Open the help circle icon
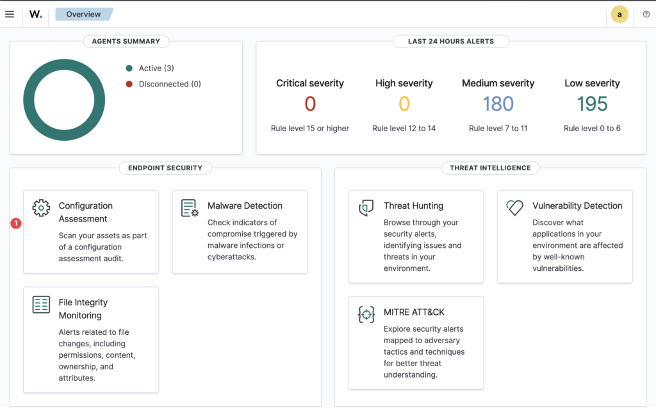This screenshot has height=411, width=656. coord(646,14)
